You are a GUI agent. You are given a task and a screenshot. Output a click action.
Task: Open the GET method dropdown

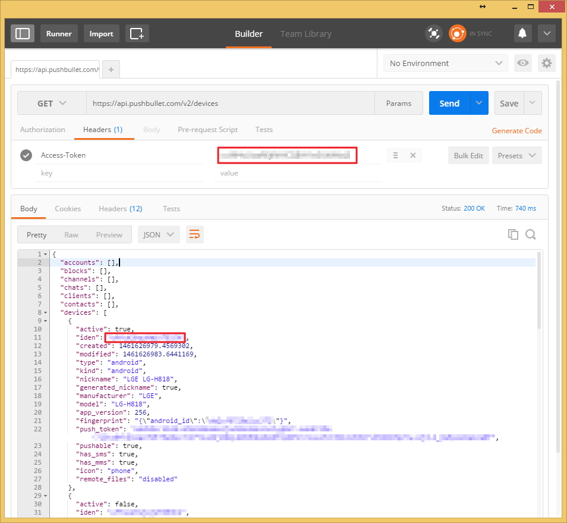click(x=52, y=104)
